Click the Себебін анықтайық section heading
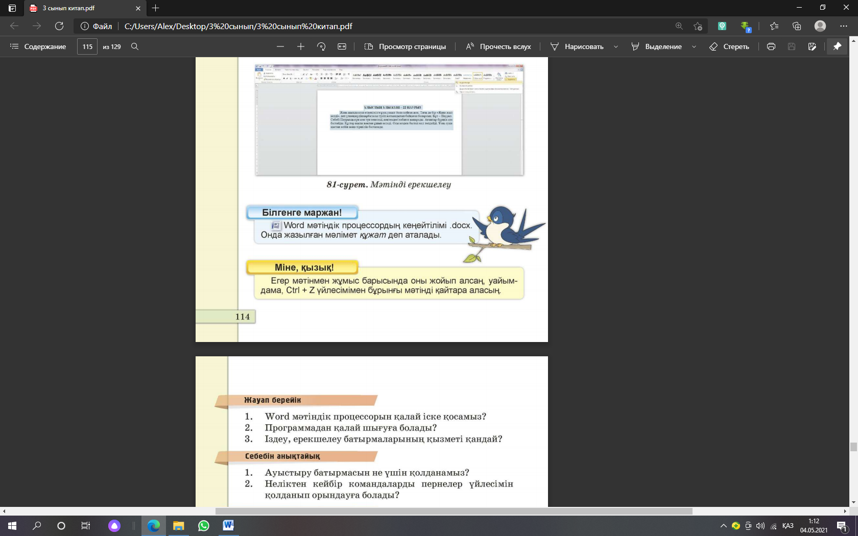Viewport: 858px width, 536px height. pos(282,456)
